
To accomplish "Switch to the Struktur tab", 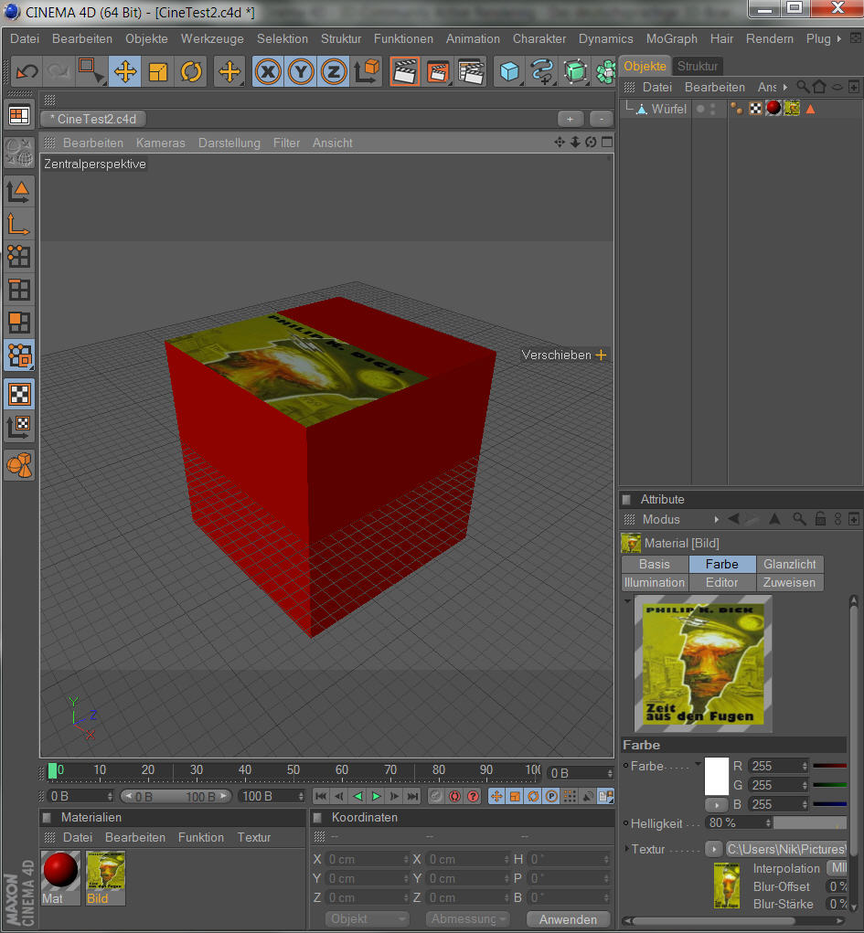I will coord(698,66).
